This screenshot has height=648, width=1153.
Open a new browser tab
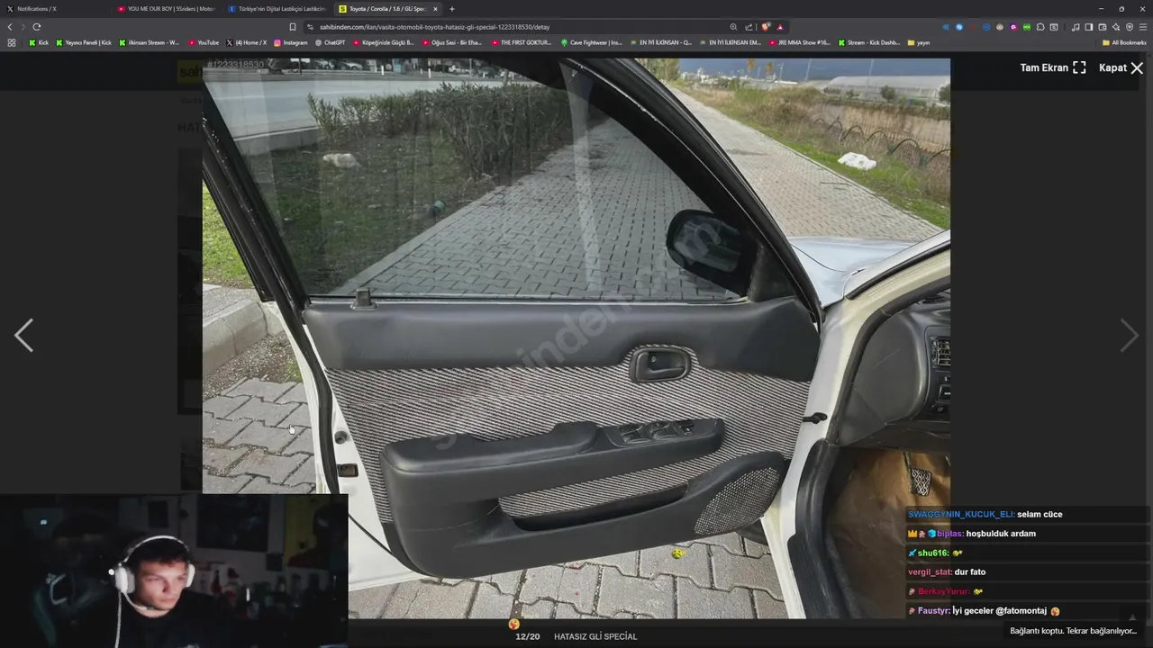click(452, 9)
